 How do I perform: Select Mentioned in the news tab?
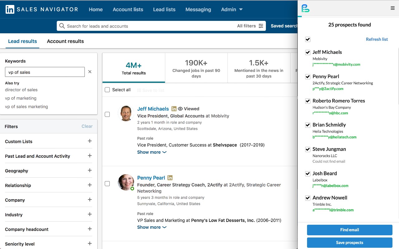coord(259,68)
